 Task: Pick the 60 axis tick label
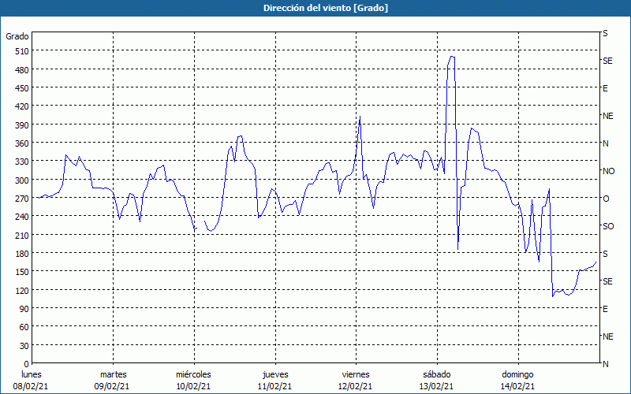tap(24, 327)
